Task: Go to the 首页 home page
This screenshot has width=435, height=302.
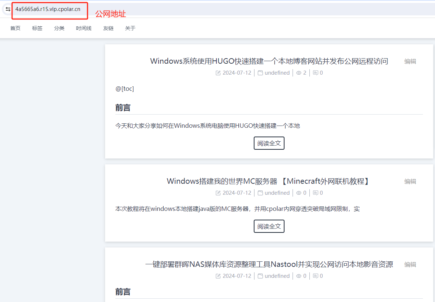Action: (x=15, y=28)
